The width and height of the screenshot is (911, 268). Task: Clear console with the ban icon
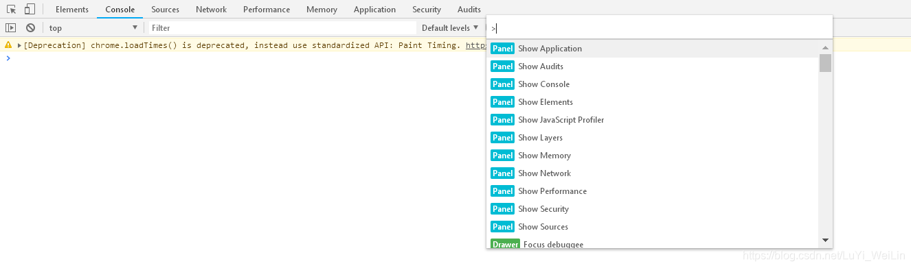(x=30, y=28)
